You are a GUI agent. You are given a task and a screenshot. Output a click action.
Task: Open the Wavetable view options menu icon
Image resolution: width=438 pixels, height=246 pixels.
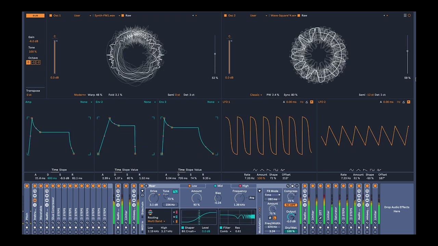click(405, 15)
